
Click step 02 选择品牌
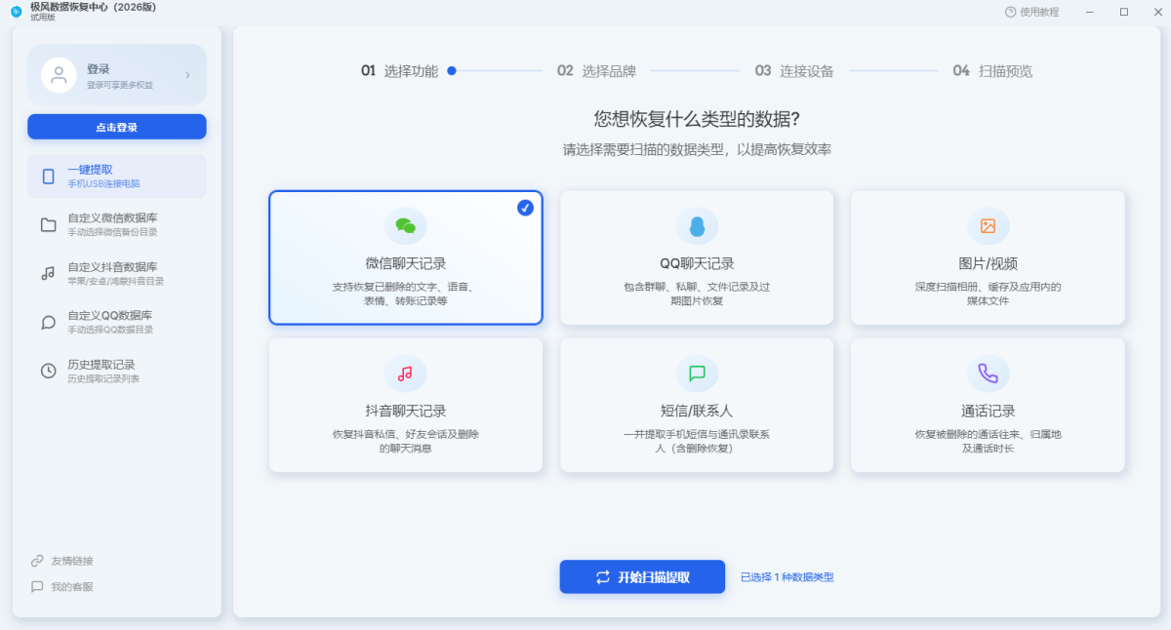point(596,71)
